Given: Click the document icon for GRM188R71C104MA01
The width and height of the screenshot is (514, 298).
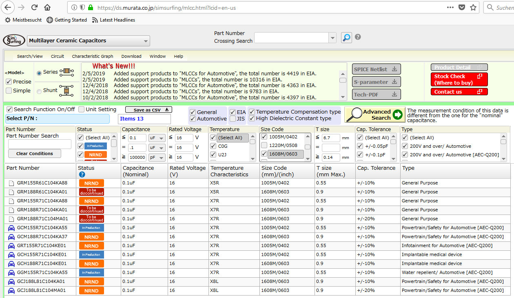Looking at the screenshot, I should [x=11, y=219].
